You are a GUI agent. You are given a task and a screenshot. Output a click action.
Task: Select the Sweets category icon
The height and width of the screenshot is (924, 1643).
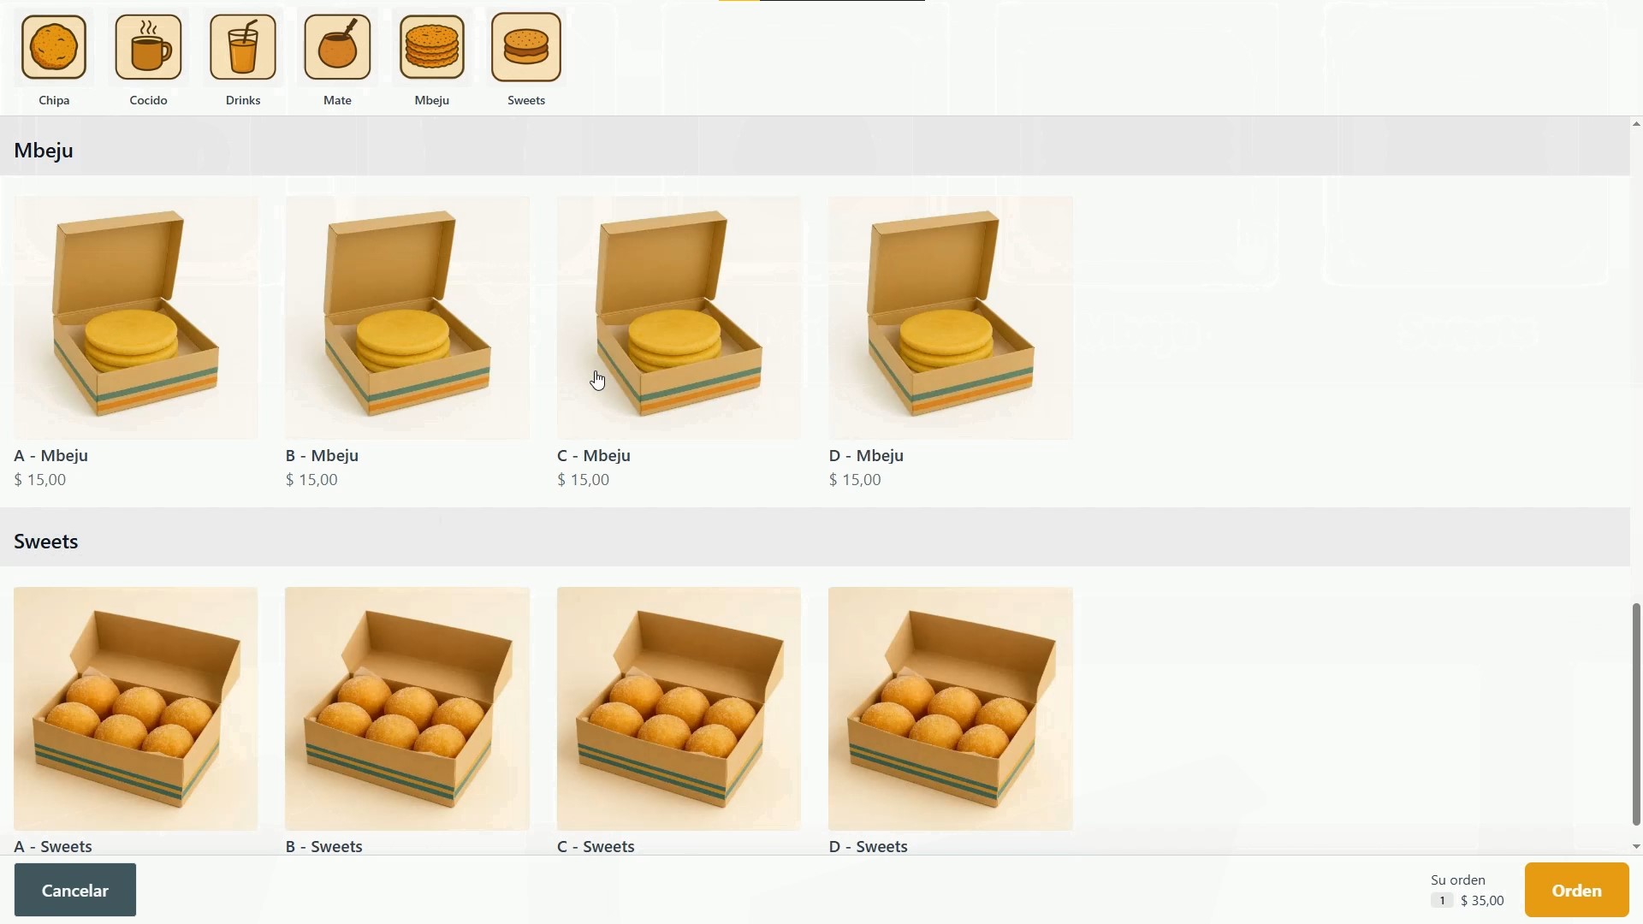tap(526, 48)
